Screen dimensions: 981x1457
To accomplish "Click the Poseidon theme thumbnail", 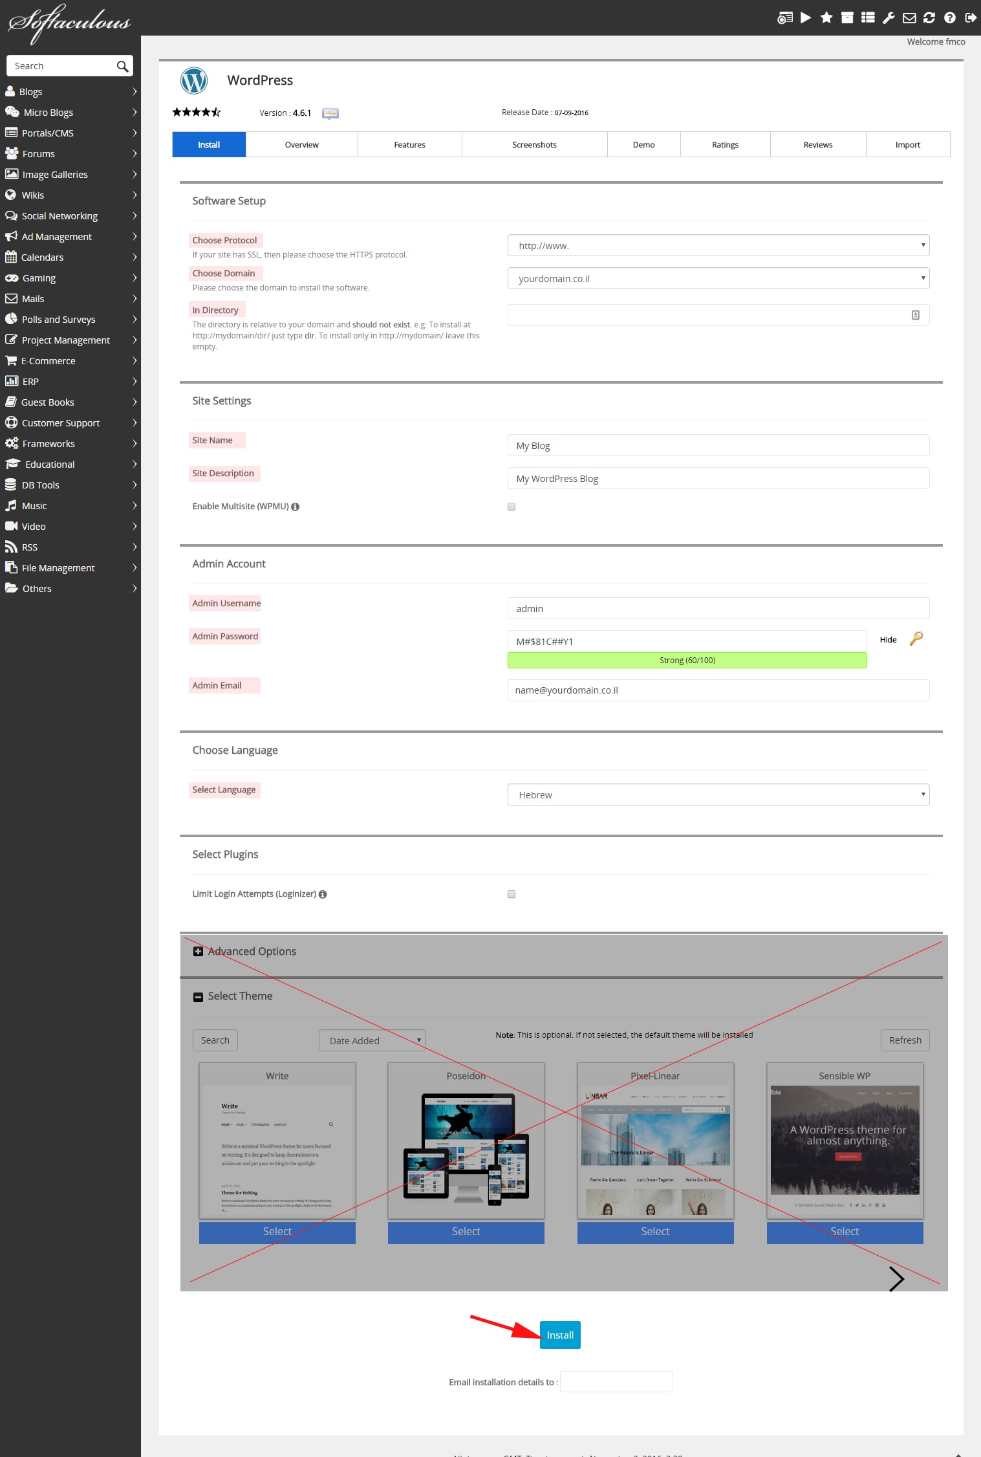I will [x=466, y=1150].
